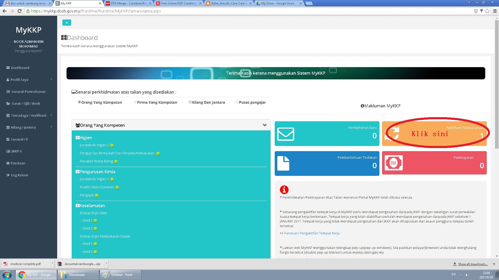Click the JKKP 8 sidebar icon
Image resolution: width=499 pixels, height=280 pixels.
tap(8, 151)
